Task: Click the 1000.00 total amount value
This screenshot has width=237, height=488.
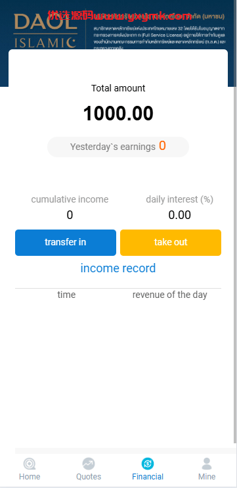Action: pyautogui.click(x=118, y=113)
